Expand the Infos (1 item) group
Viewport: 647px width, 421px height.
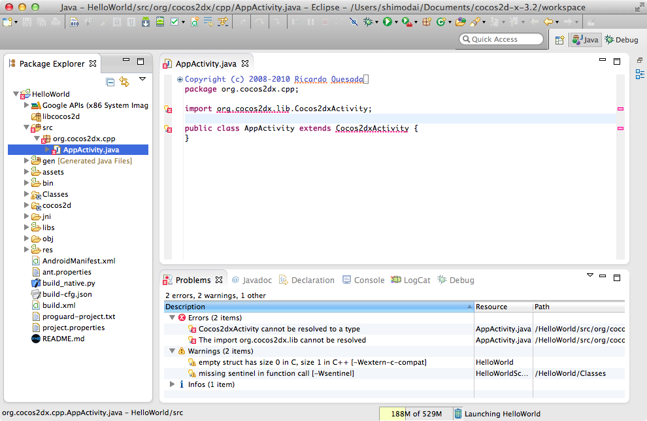coord(173,384)
